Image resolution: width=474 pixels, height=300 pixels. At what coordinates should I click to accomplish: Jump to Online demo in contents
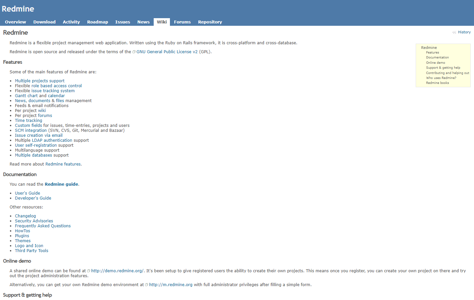tap(436, 63)
